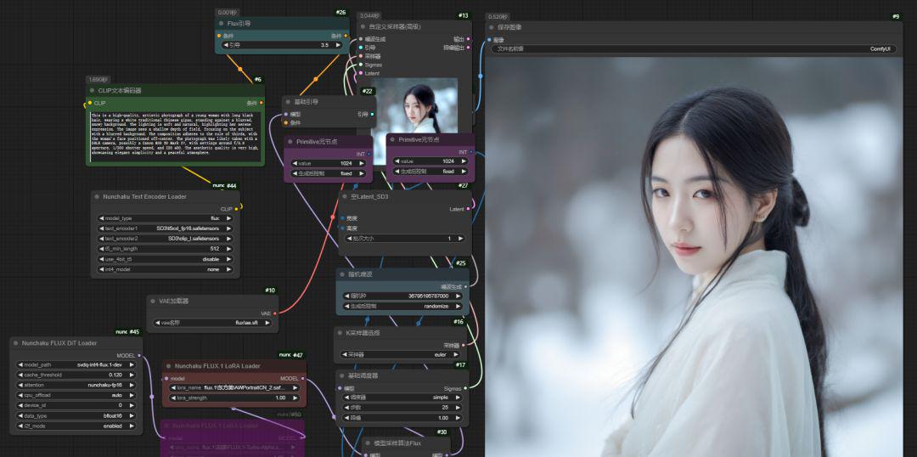917x457 pixels.
Task: Click MODEL output port of Nunchaku FLUX DiT Loader
Action: [139, 355]
